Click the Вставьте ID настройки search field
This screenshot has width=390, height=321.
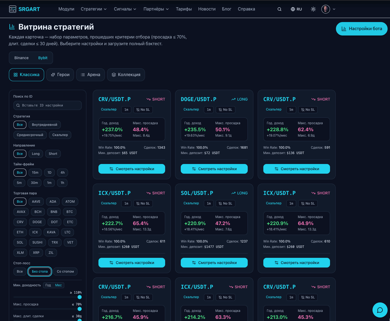(x=47, y=105)
